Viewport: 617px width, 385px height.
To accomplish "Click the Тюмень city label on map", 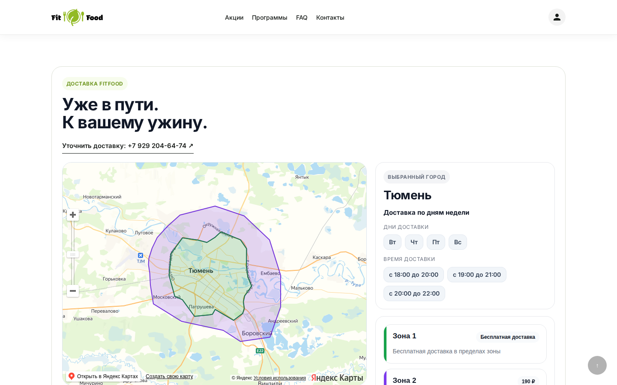I will point(201,271).
